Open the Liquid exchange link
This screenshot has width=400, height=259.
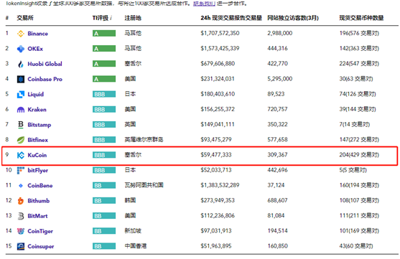click(x=36, y=94)
